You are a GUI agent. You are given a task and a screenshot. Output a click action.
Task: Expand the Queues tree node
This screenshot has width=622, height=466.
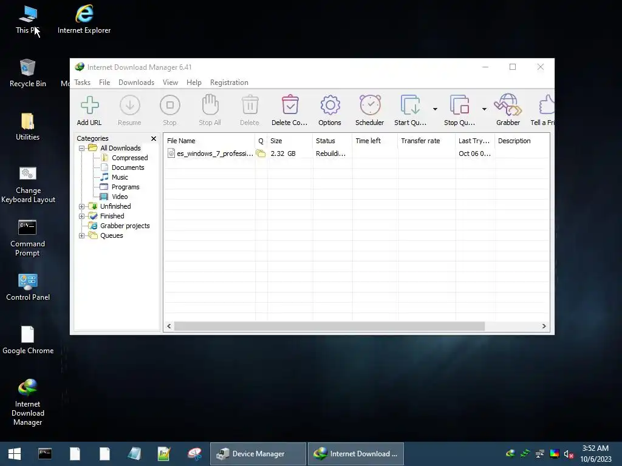(x=82, y=236)
